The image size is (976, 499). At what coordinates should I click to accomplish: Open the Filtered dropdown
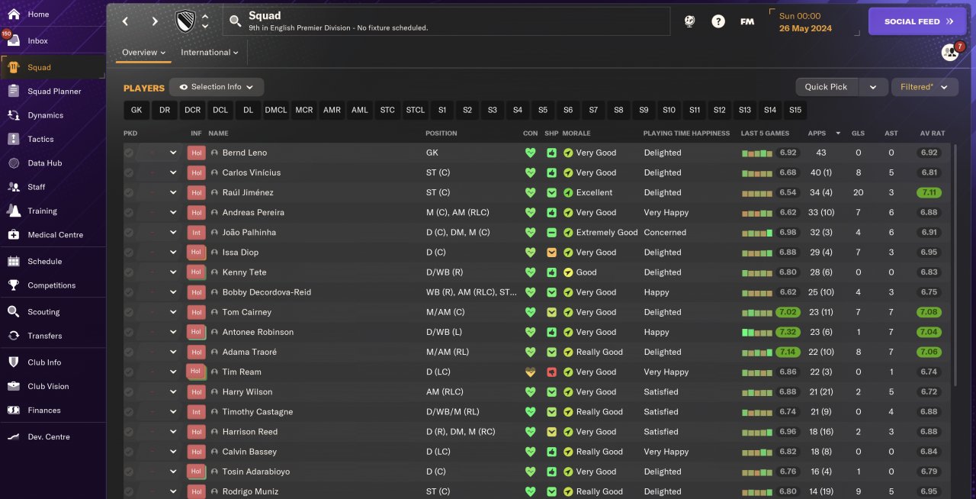tap(925, 87)
